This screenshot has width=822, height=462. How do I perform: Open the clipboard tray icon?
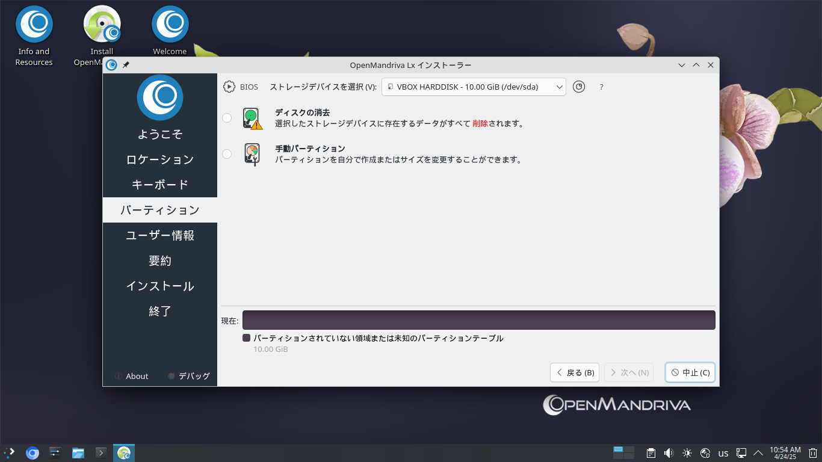coord(651,453)
